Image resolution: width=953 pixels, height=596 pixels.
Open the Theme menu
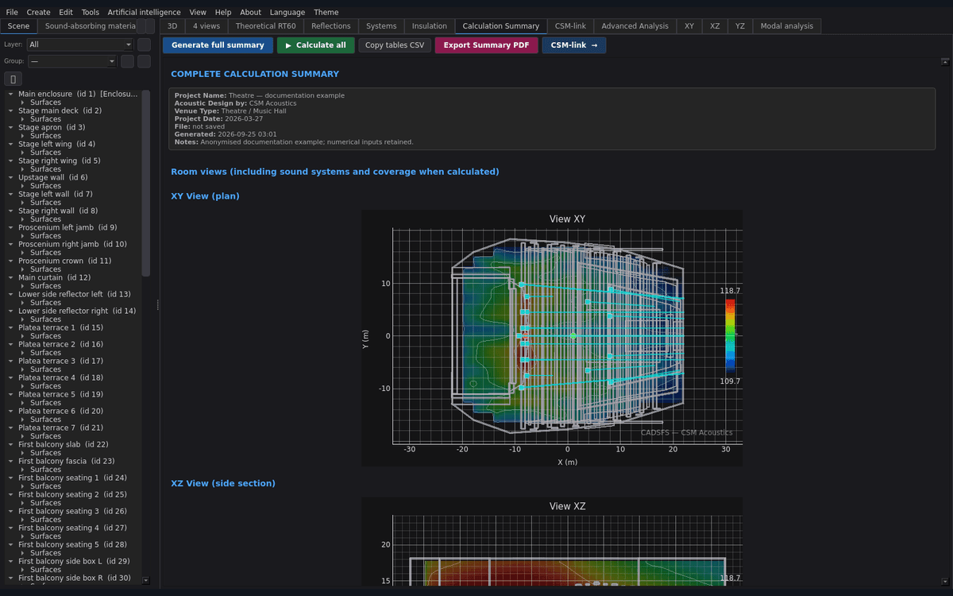(326, 12)
